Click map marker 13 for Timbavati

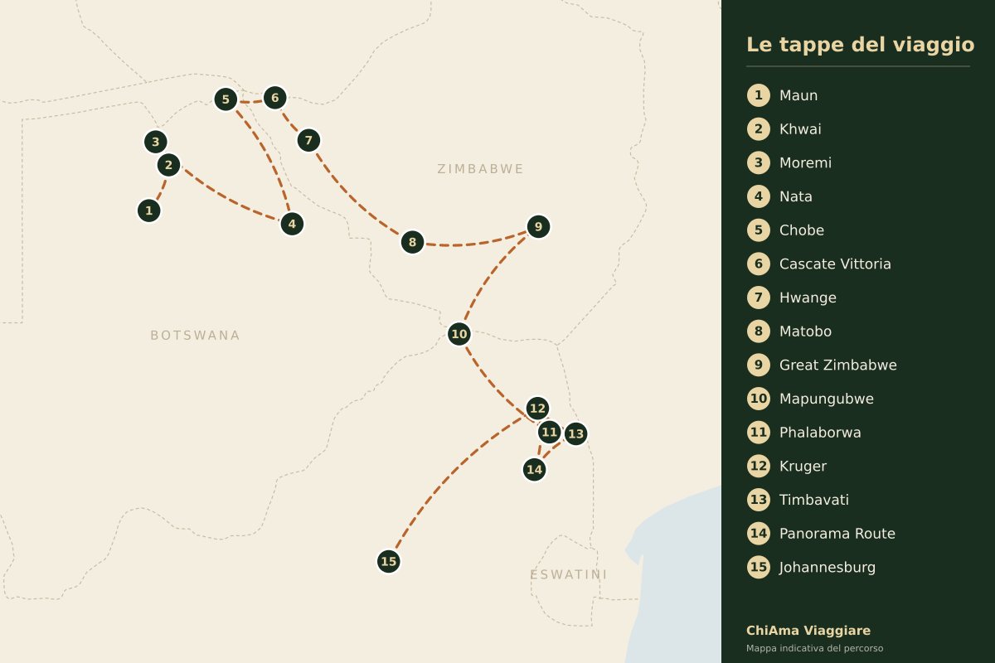coord(575,433)
